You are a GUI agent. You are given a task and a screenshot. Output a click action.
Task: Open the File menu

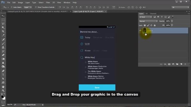(x=9, y=2)
